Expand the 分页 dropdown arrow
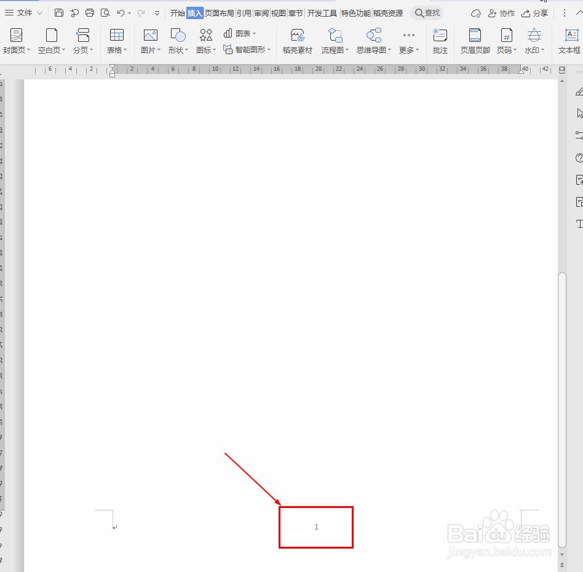Screen dimensions: 583x572 click(x=91, y=49)
